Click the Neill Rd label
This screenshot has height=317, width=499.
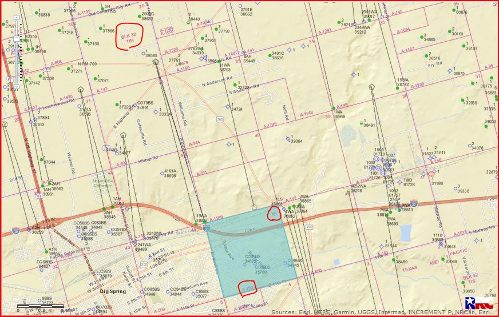[285, 113]
